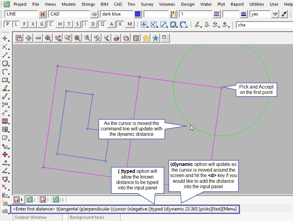Image resolution: width=293 pixels, height=221 pixels.
Task: Select the rectangle drawing tool in sidebar
Action: tap(5, 80)
